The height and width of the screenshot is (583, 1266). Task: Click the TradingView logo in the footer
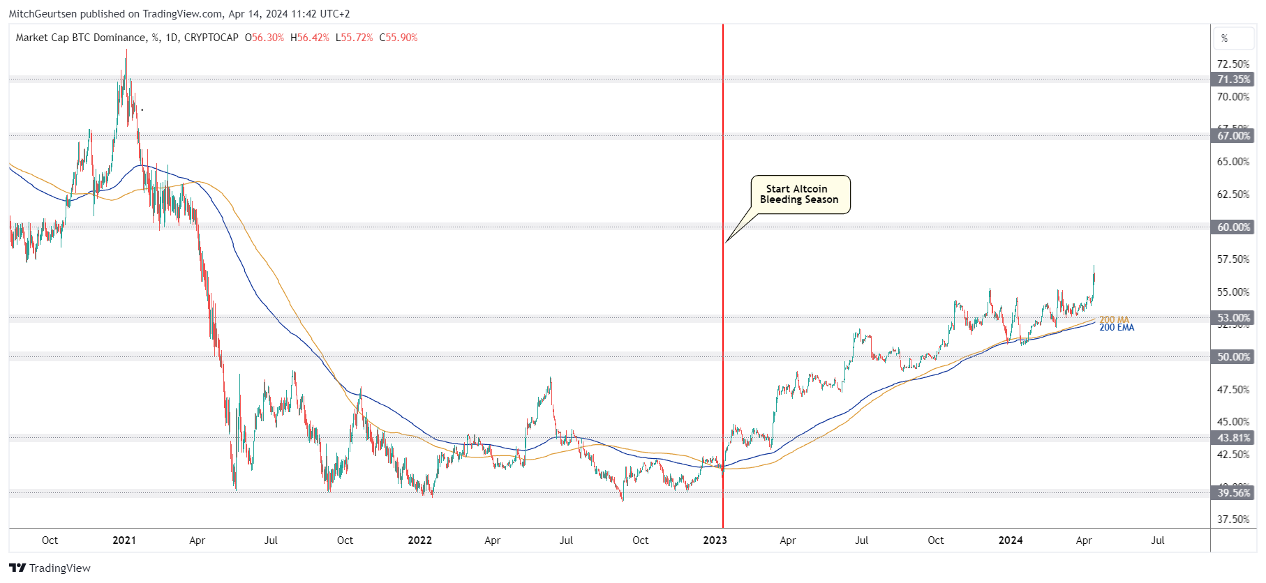pos(50,568)
